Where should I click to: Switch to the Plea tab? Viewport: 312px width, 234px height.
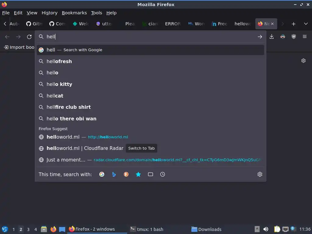click(x=127, y=24)
